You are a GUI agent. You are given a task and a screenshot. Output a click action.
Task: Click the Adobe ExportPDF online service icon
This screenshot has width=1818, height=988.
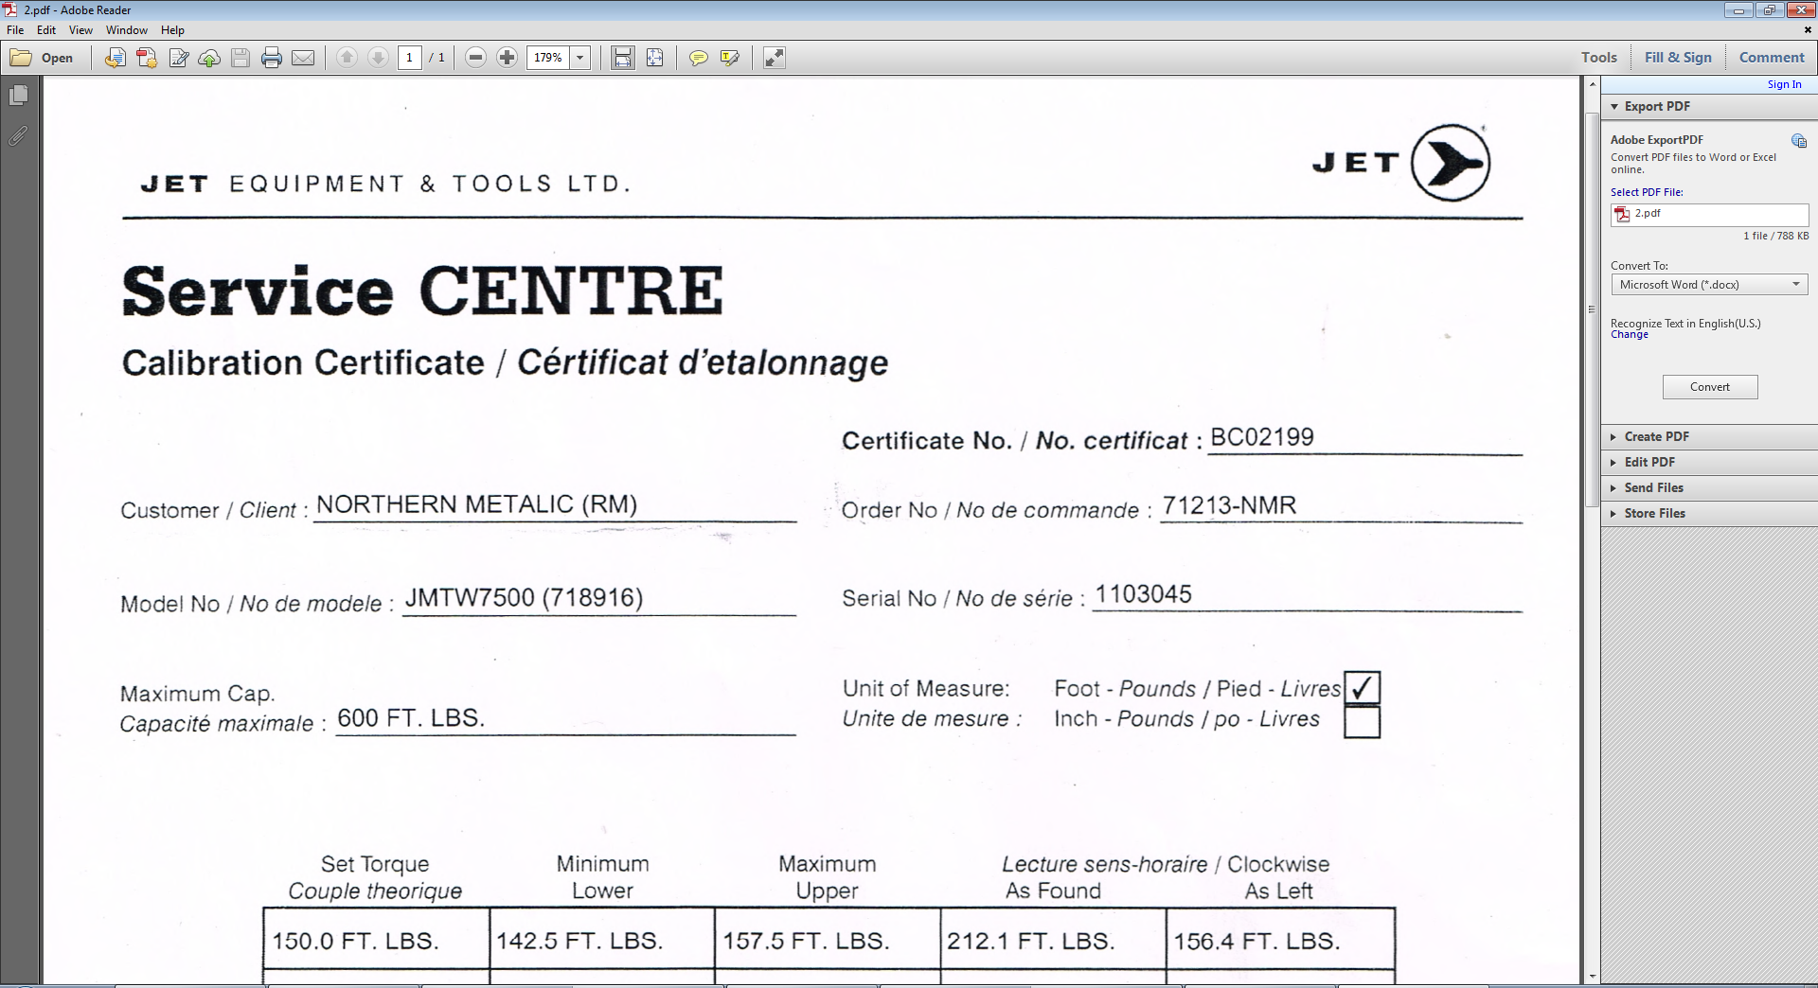pos(1799,141)
